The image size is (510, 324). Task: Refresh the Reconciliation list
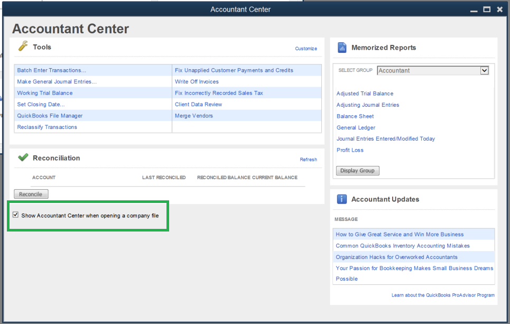pos(308,160)
